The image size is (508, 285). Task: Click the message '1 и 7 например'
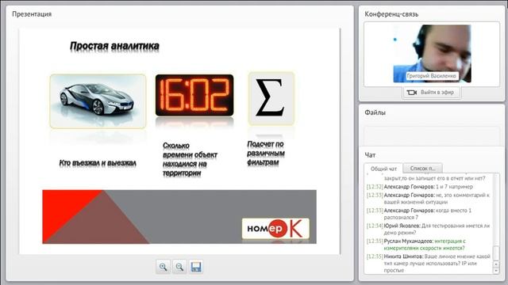[454, 187]
